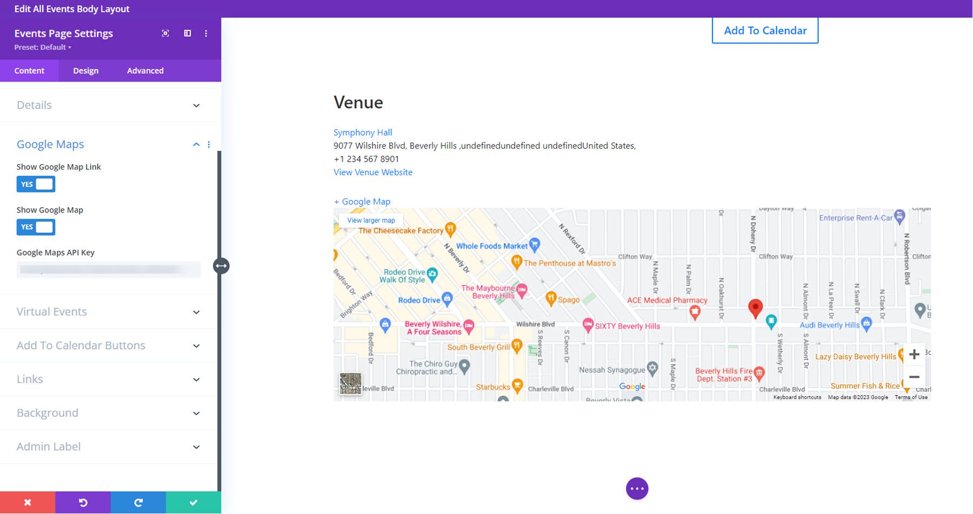The image size is (973, 514).
Task: Save settings with the green checkmark icon
Action: [x=194, y=502]
